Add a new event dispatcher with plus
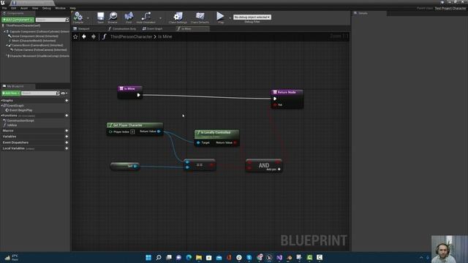The height and width of the screenshot is (263, 468). click(x=67, y=142)
